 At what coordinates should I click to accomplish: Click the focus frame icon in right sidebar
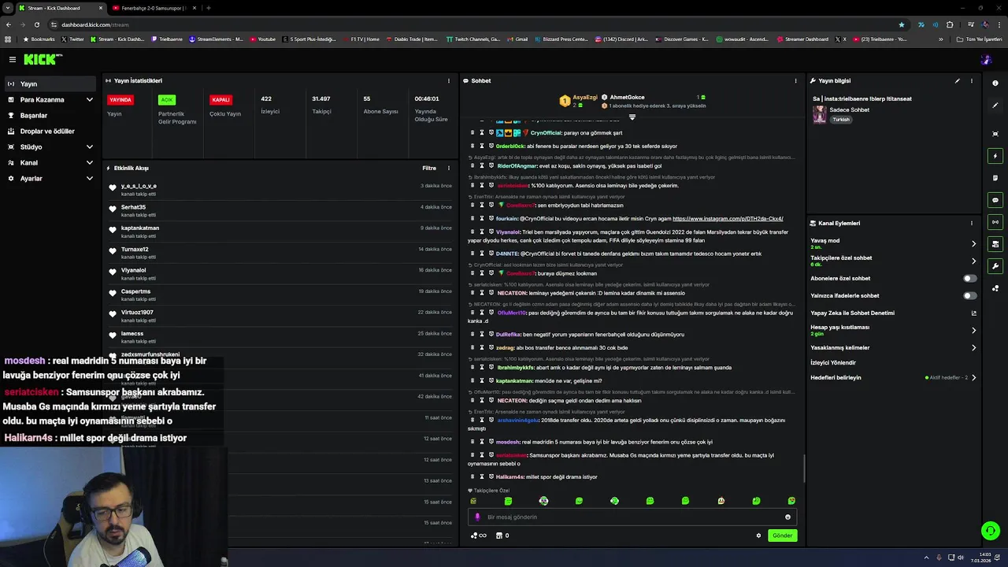pyautogui.click(x=995, y=134)
